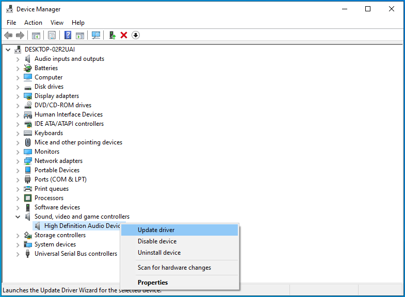Viewport: 405px width, 297px height.
Task: Expand the Software devices arrow
Action: (18, 208)
